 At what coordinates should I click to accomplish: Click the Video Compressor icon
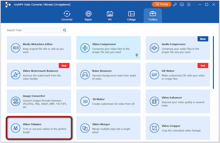[85, 48]
